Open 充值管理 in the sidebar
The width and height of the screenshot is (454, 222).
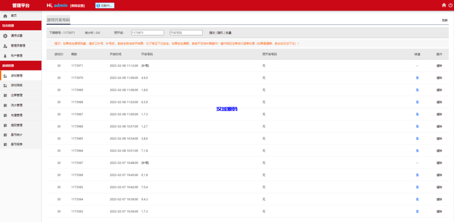click(16, 115)
